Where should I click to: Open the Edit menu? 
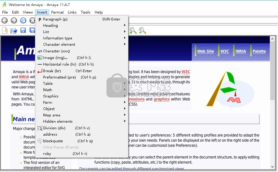[15, 12]
